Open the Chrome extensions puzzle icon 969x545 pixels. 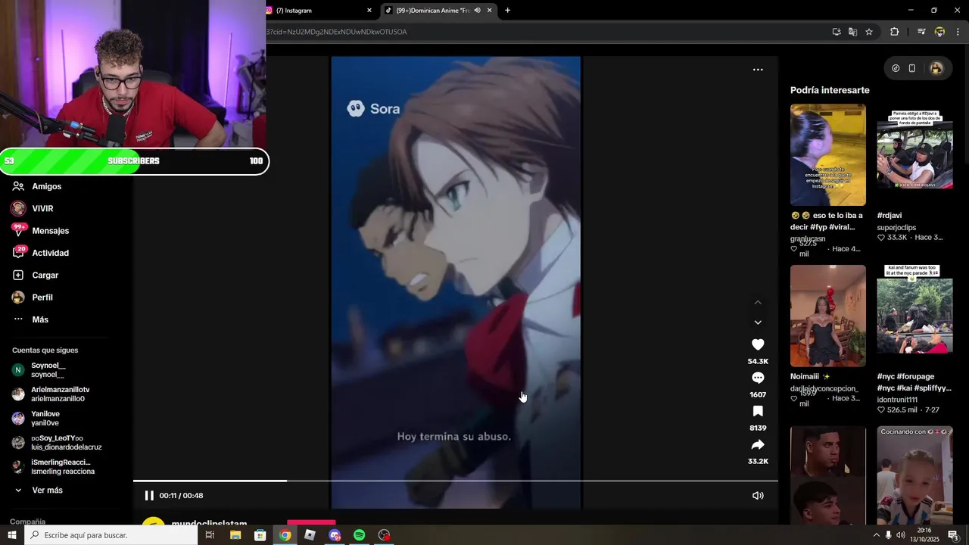click(895, 32)
